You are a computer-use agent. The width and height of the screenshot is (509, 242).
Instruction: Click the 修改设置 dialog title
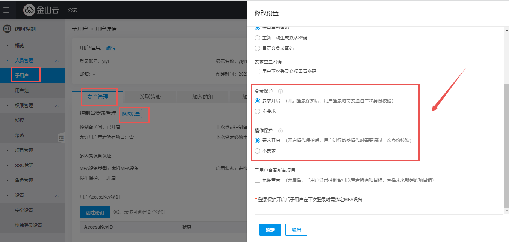pos(267,13)
